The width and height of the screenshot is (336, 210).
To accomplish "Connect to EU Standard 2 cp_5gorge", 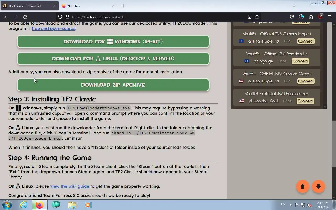I will tap(300, 61).
